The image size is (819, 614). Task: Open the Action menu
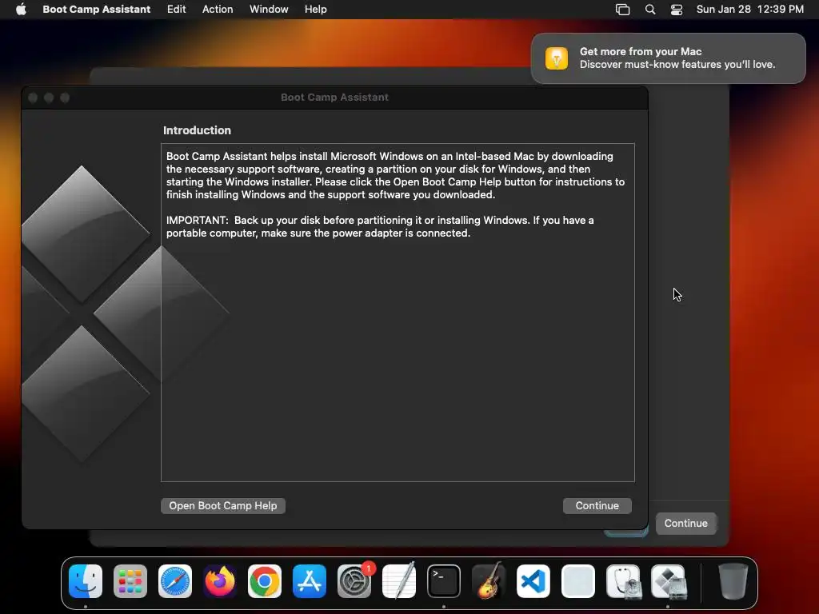click(218, 10)
